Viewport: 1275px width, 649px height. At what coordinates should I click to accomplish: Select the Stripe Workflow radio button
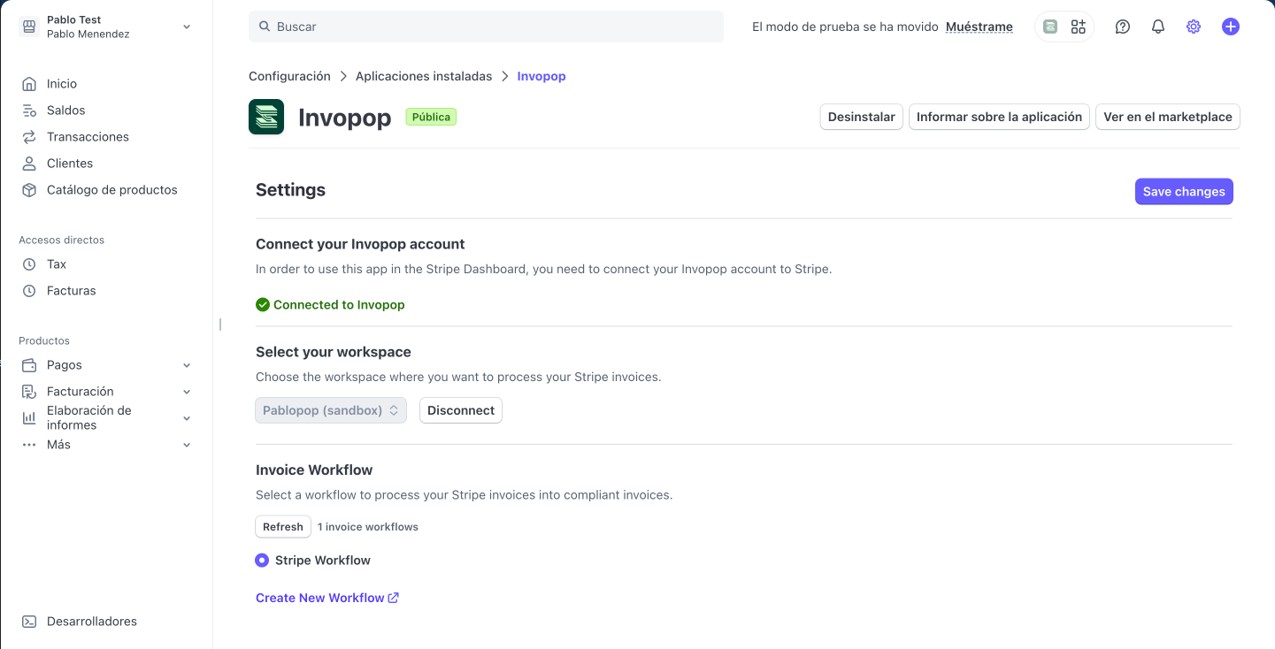click(x=262, y=561)
